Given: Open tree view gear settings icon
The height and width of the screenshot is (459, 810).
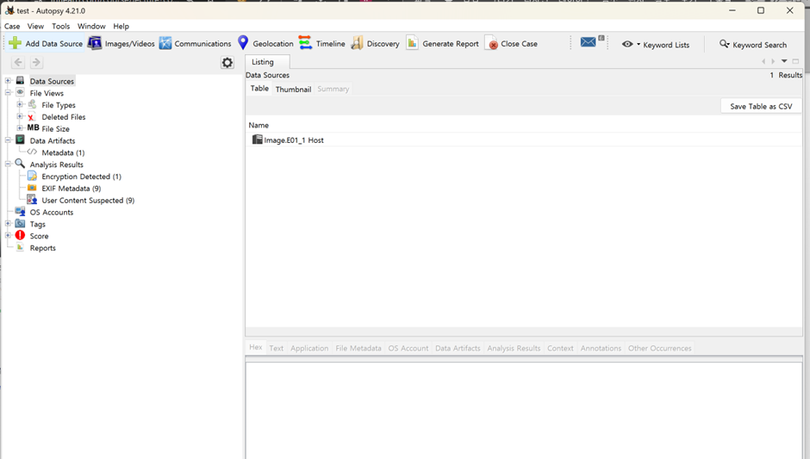Looking at the screenshot, I should 227,63.
